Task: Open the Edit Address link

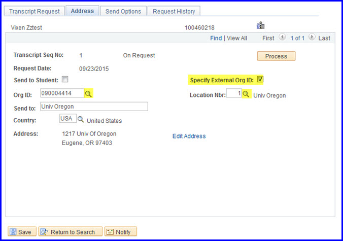Action: pyautogui.click(x=189, y=136)
